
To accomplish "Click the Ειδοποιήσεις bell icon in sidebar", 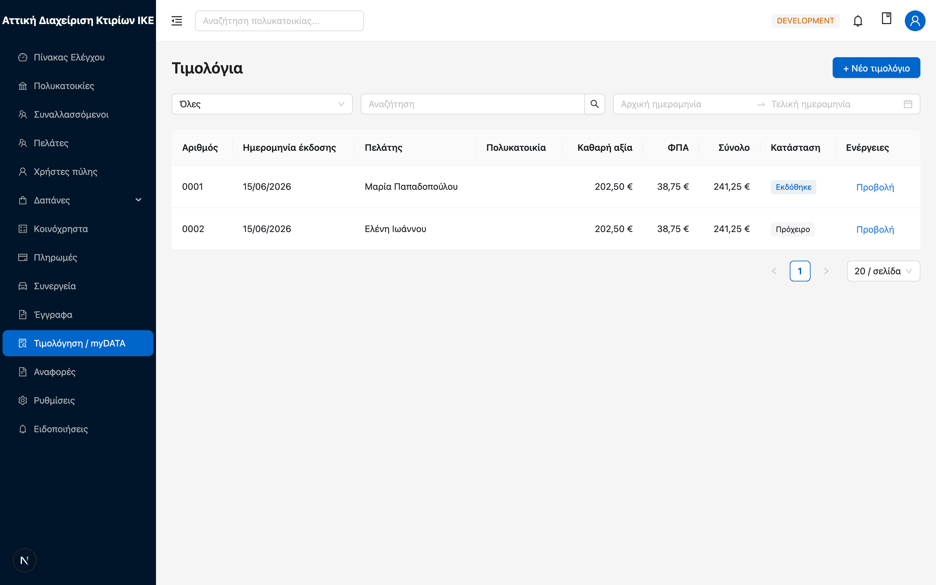I will (23, 429).
